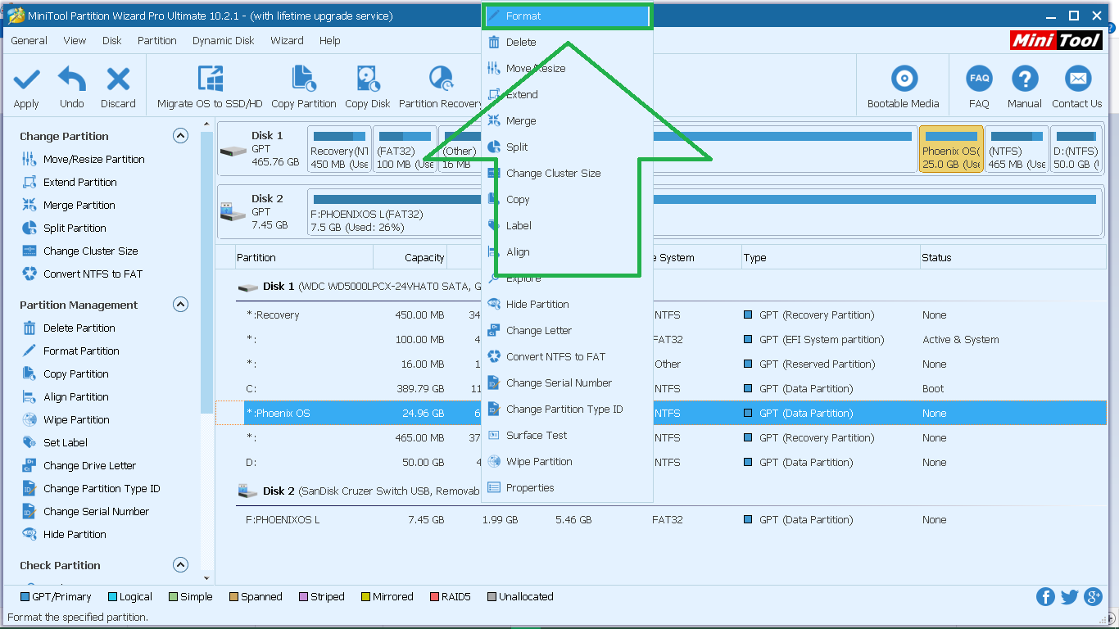Start the Copy Disk wizard

coord(368,87)
